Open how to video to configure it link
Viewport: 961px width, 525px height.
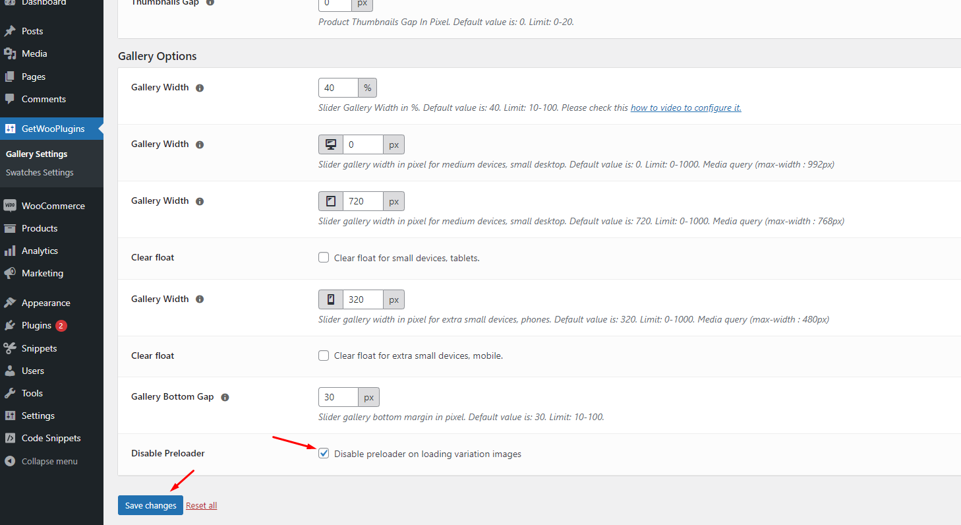[x=686, y=108]
